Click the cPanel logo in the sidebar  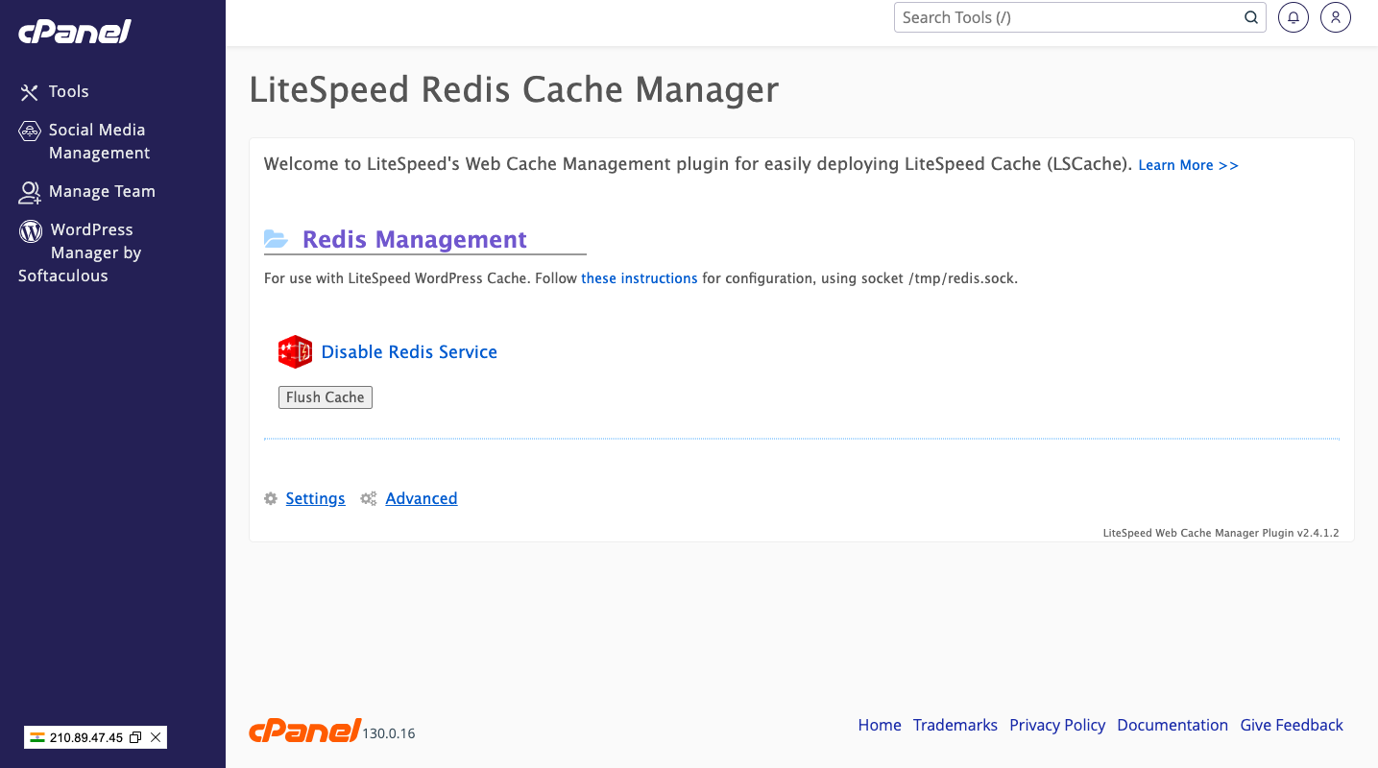[74, 32]
